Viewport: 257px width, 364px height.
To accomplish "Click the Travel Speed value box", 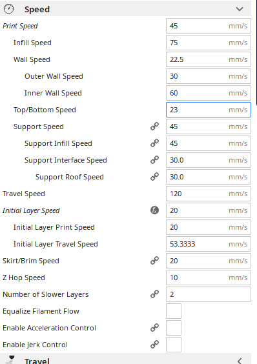I will 209,194.
